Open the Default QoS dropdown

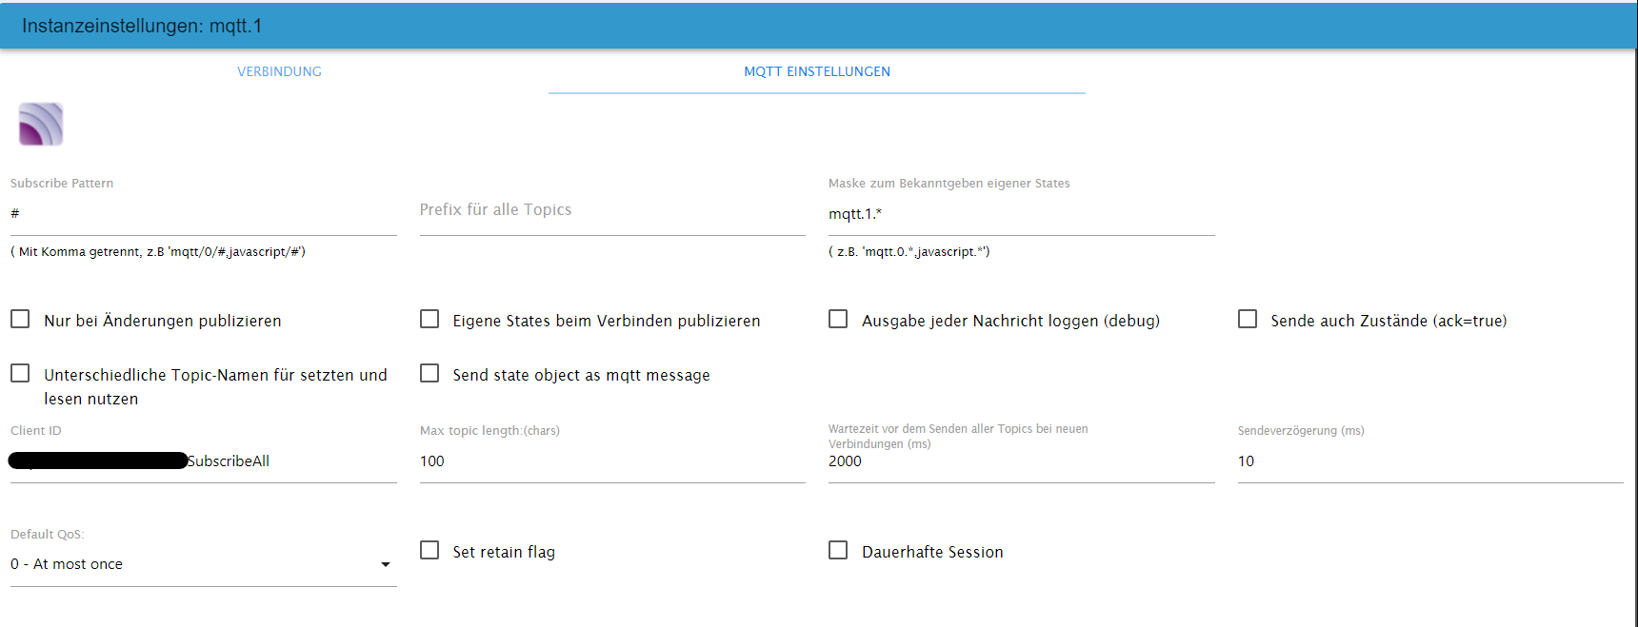point(190,564)
